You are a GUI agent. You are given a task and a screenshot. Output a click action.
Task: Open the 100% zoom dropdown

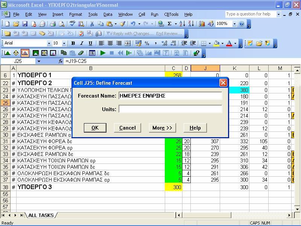coord(234,24)
